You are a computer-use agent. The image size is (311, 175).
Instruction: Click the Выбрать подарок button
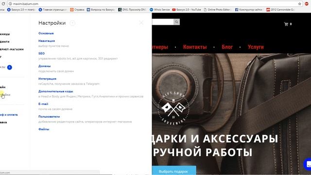174,171
